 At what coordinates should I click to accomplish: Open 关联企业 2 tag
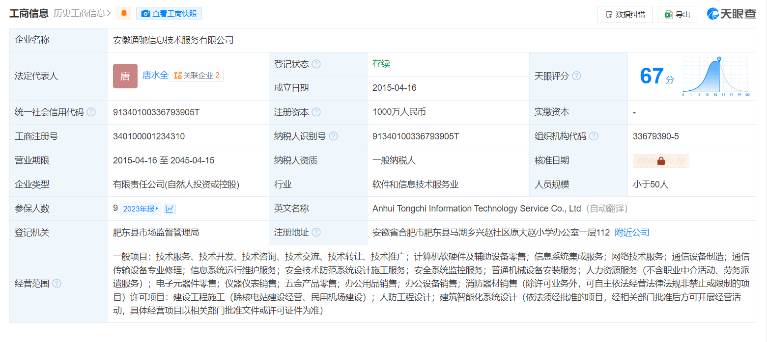tap(197, 75)
